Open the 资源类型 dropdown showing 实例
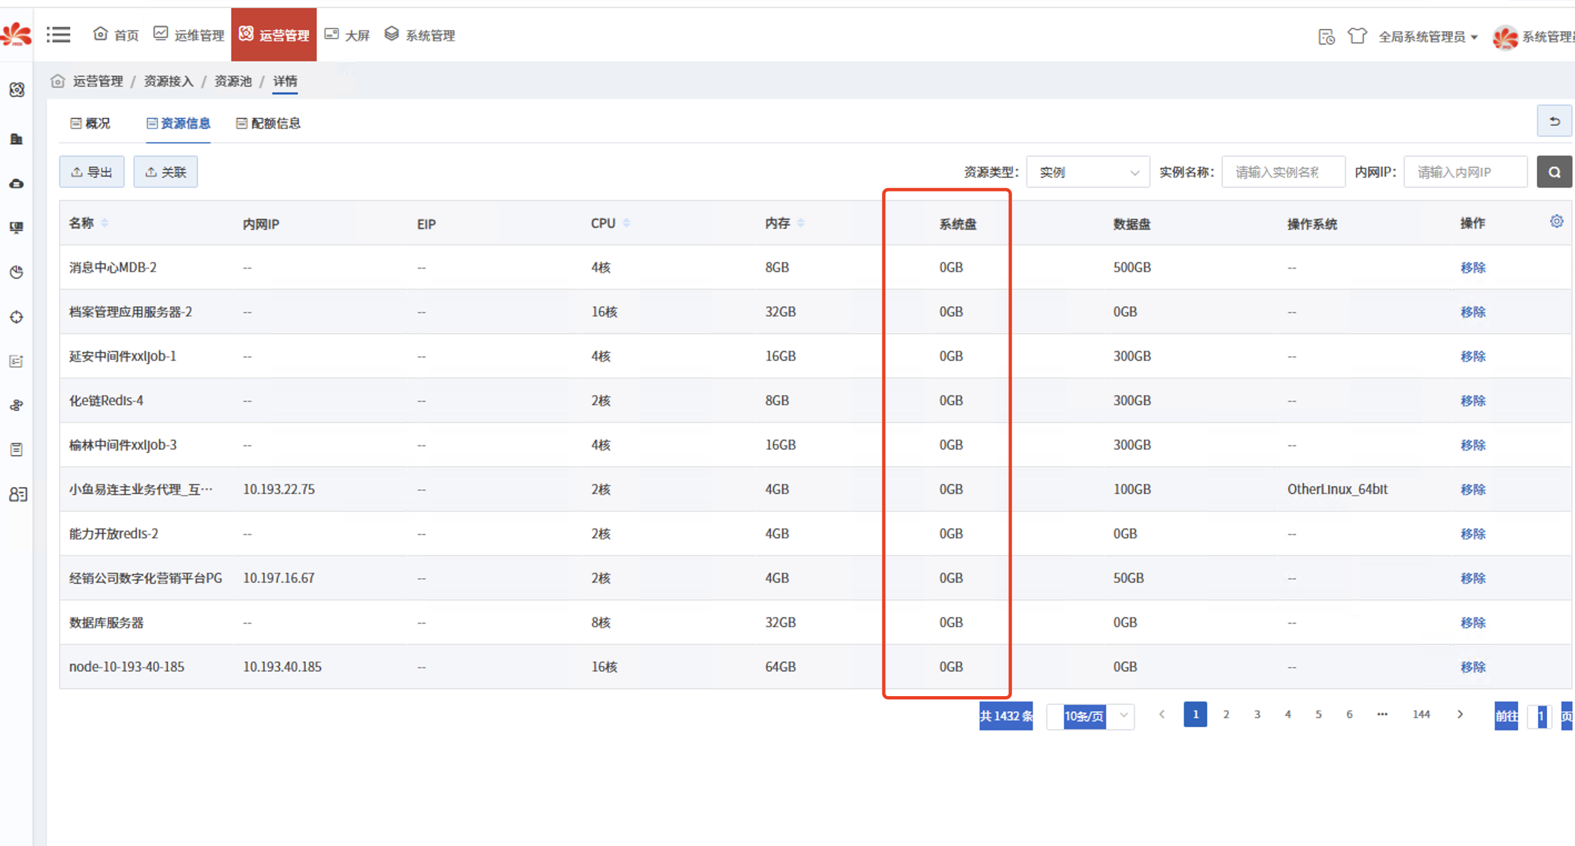This screenshot has width=1575, height=846. pyautogui.click(x=1088, y=173)
